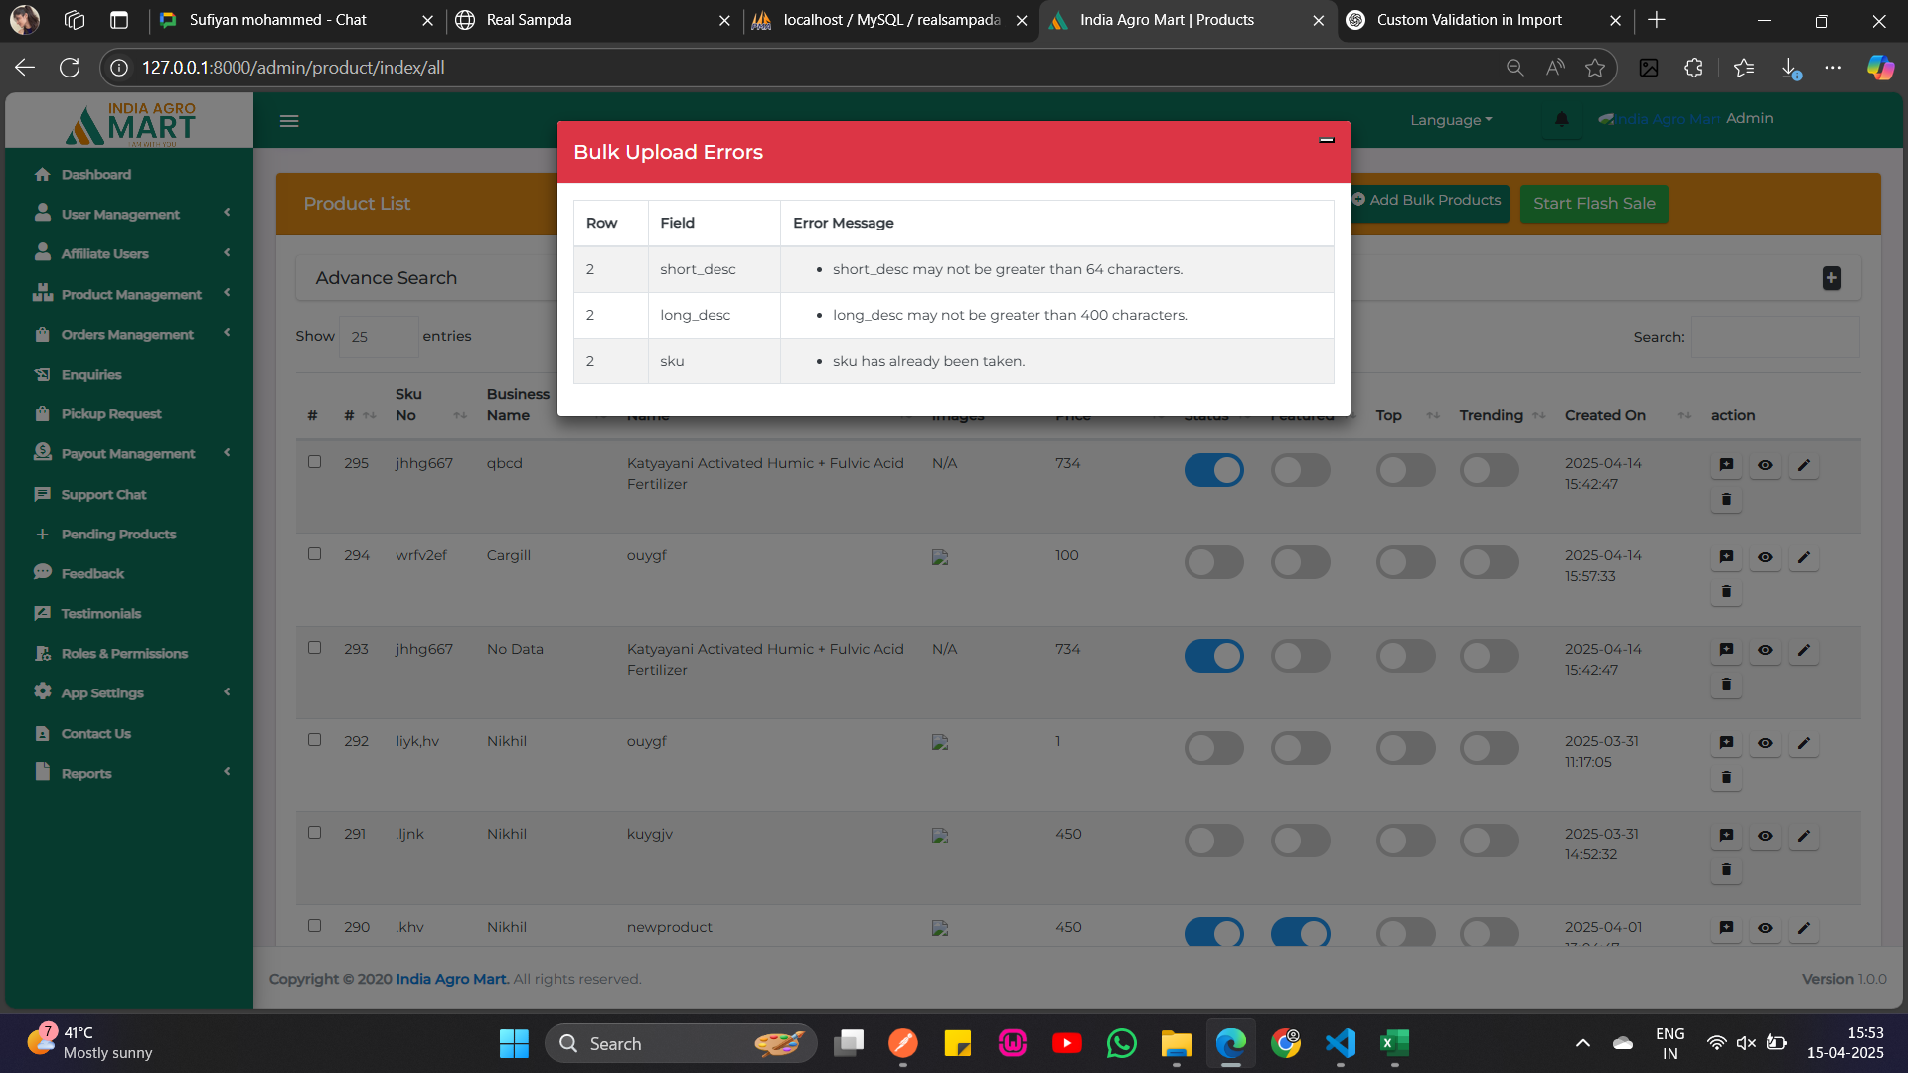Click the hamburger sidebar toggle icon

[289, 121]
